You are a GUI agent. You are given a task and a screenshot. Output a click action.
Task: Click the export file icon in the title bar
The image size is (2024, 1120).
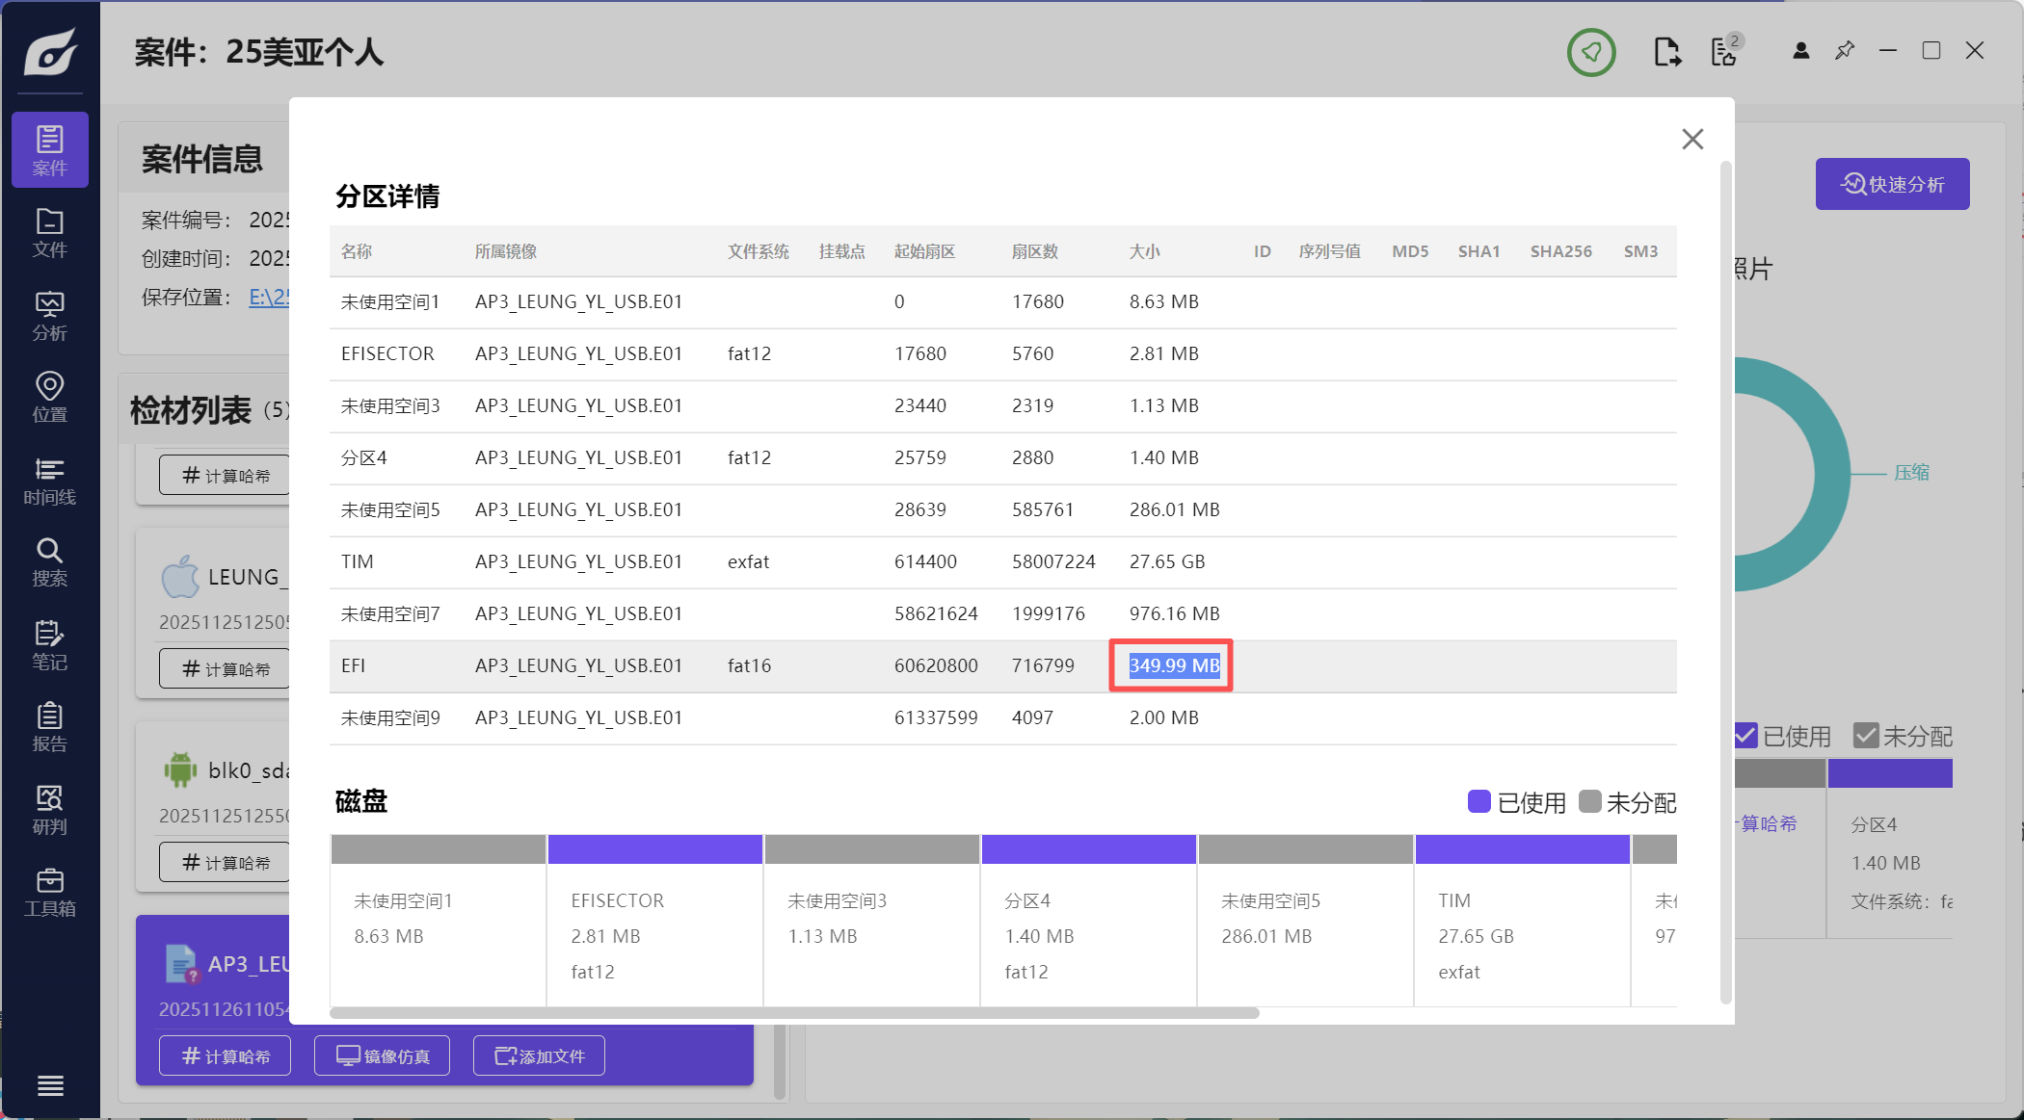click(1667, 51)
